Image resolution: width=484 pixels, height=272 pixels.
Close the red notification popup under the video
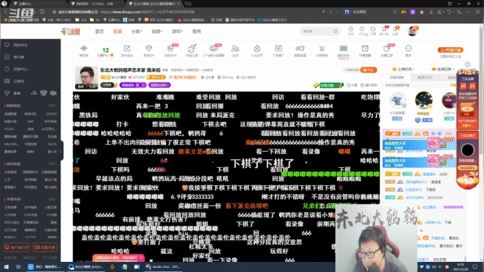[x=141, y=257]
